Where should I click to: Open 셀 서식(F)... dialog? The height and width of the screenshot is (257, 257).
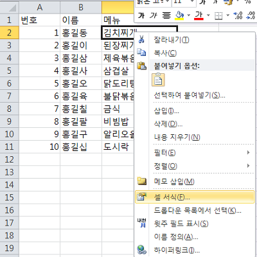195,197
